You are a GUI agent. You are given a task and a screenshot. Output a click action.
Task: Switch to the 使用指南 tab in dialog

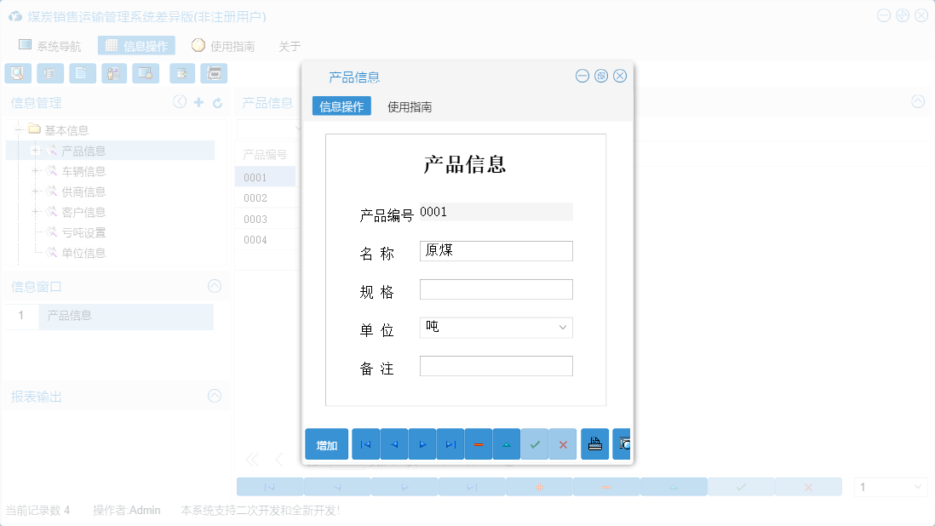click(x=410, y=106)
